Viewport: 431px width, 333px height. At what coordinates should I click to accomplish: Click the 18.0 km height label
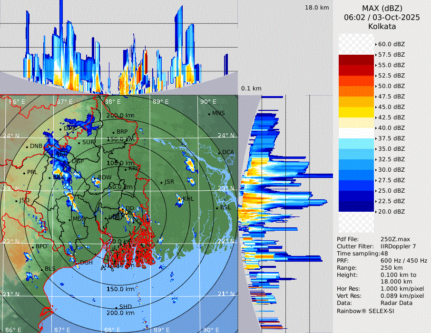click(316, 8)
